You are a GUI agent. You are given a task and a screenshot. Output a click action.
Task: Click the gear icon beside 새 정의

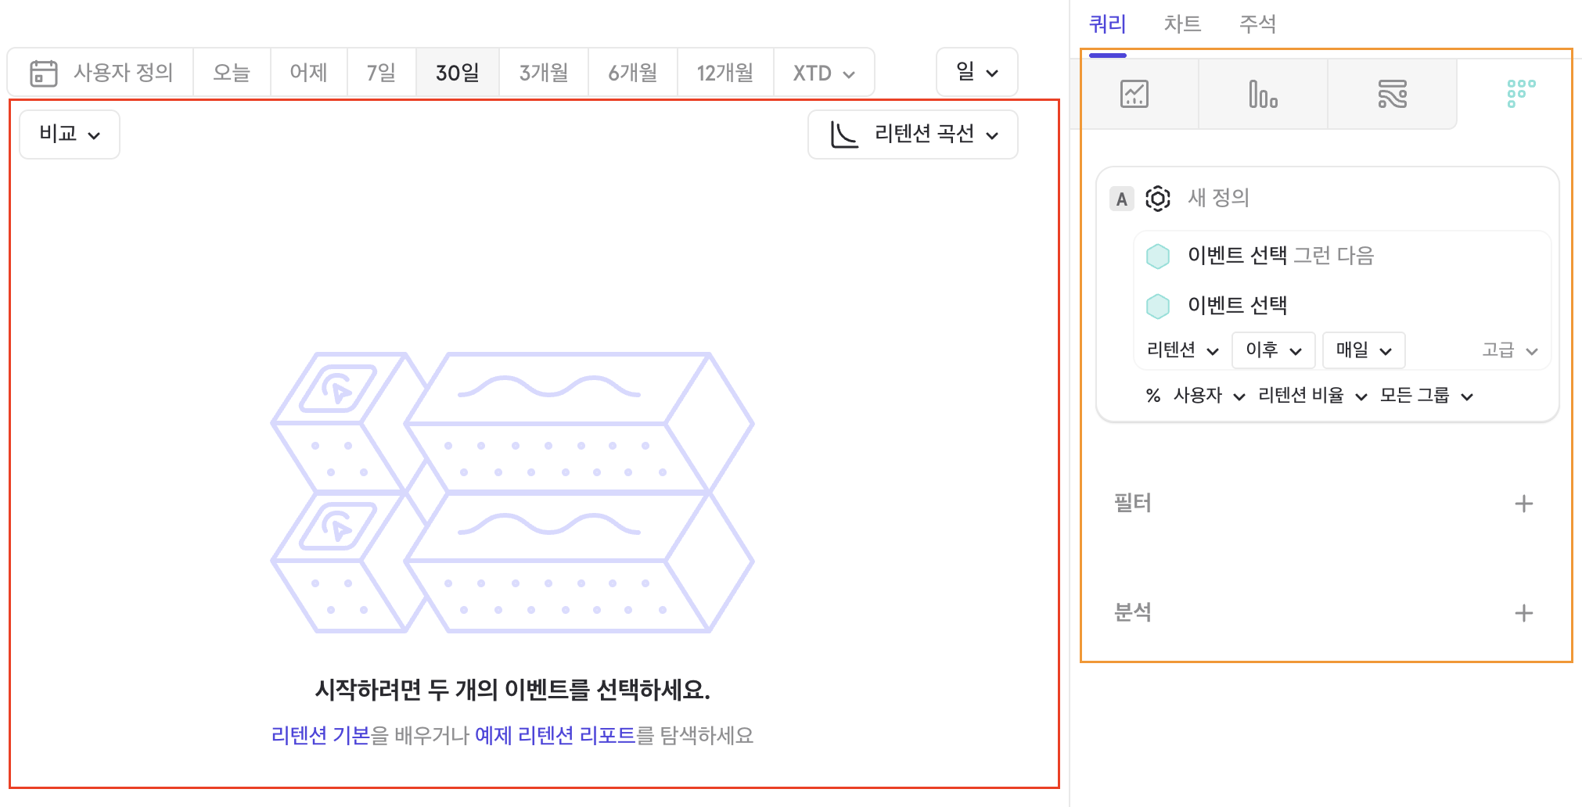tap(1157, 199)
